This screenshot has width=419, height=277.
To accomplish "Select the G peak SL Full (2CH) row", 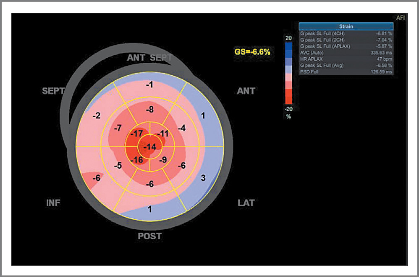I will click(346, 39).
